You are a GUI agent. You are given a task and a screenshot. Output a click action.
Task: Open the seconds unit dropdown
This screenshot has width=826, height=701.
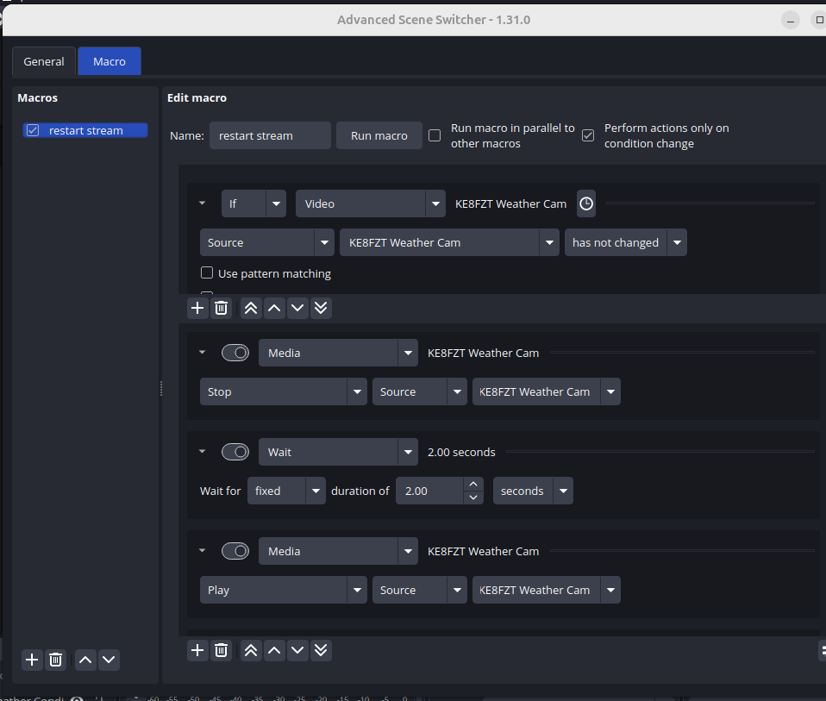pyautogui.click(x=532, y=491)
